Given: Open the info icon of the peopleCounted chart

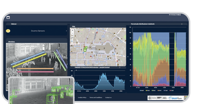Looking at the screenshot, I should coord(119,68).
